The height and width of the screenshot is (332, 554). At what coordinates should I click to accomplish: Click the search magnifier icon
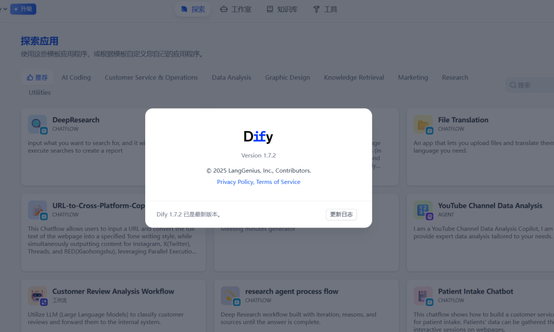tap(513, 85)
